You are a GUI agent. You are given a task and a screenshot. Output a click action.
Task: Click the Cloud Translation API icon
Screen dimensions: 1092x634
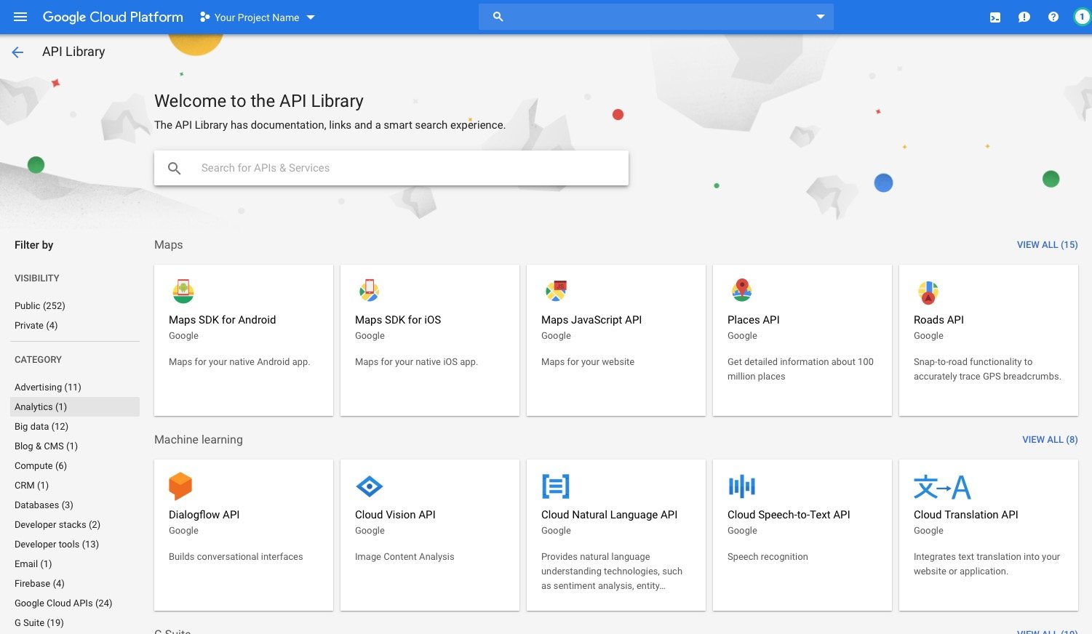click(942, 486)
